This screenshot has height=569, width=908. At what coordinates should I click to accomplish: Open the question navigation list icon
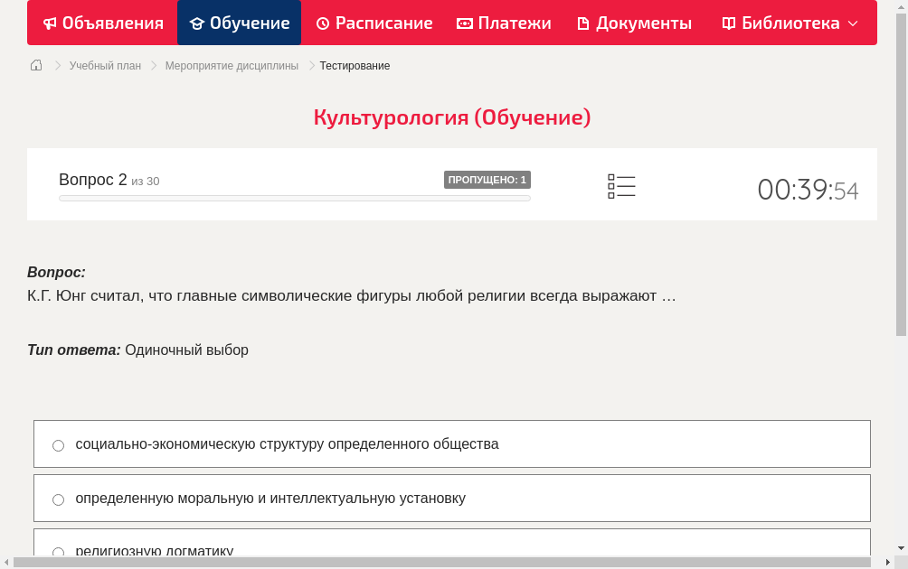(x=621, y=185)
